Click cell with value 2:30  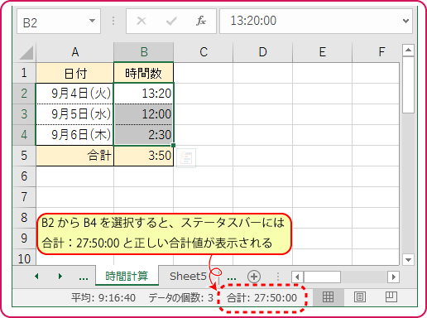coord(144,135)
